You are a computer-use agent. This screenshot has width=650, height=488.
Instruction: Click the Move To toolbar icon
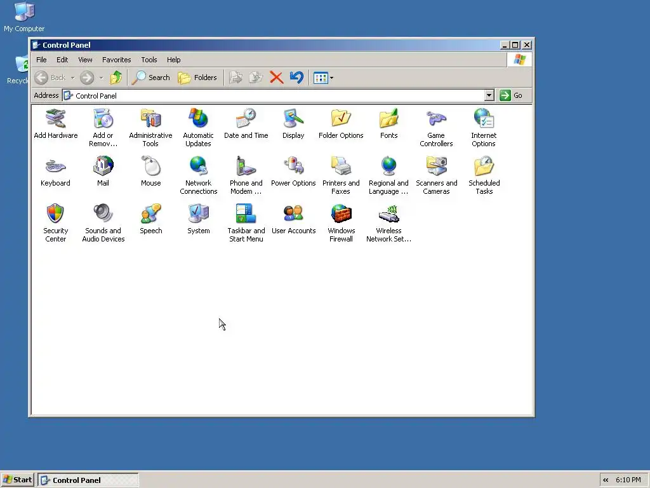pos(236,78)
